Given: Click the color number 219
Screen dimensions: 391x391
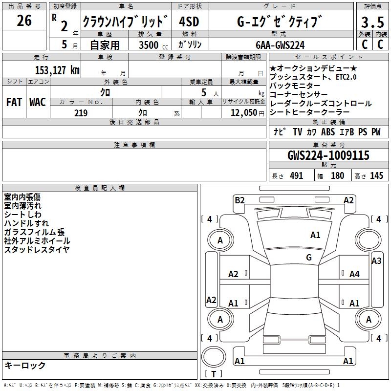Looking at the screenshot, I should pyautogui.click(x=81, y=113).
